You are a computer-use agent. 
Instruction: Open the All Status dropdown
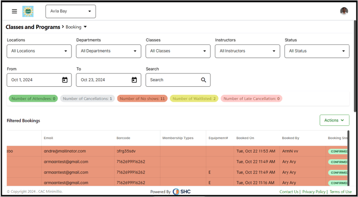pos(317,51)
